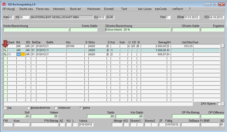Click the Ust/Skto cell 333,33

click(x=182, y=46)
